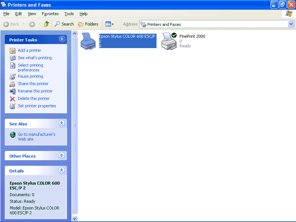Screen dimensions: 296x222
Task: Click the Rename this printer link
Action: pyautogui.click(x=35, y=91)
